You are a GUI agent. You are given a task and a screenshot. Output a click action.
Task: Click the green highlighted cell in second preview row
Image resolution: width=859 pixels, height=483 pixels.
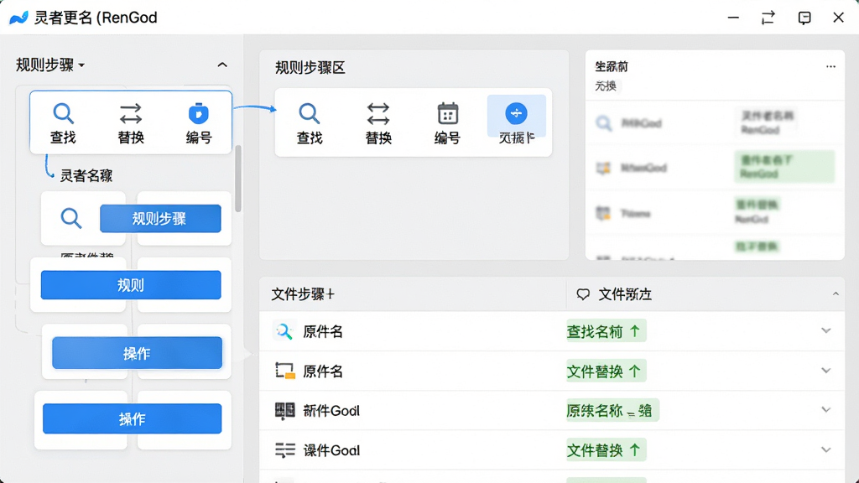pos(784,167)
